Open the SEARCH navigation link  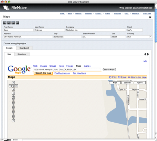coord(78,13)
